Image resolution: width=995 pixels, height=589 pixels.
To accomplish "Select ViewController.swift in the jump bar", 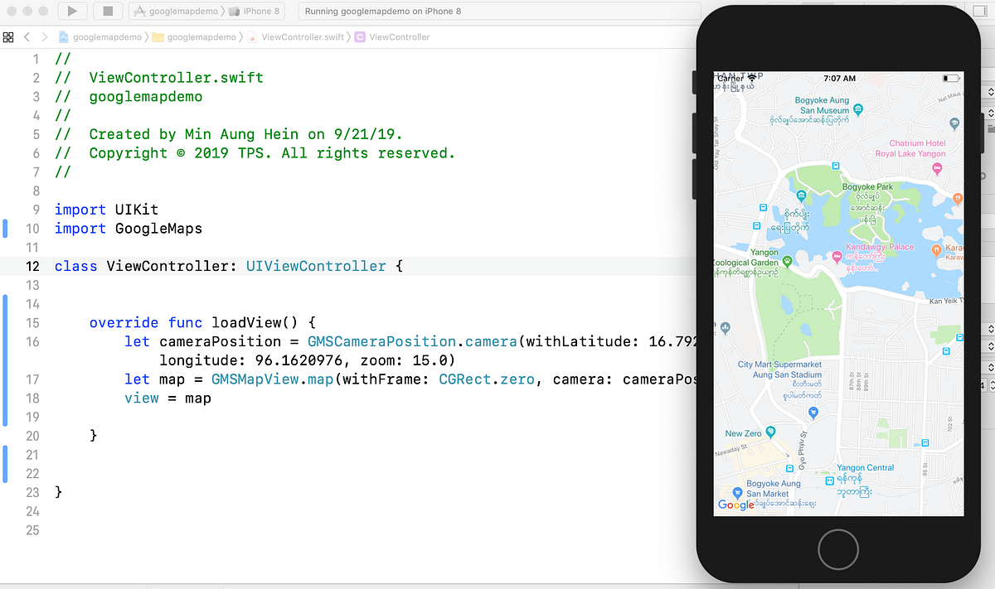I will point(294,37).
